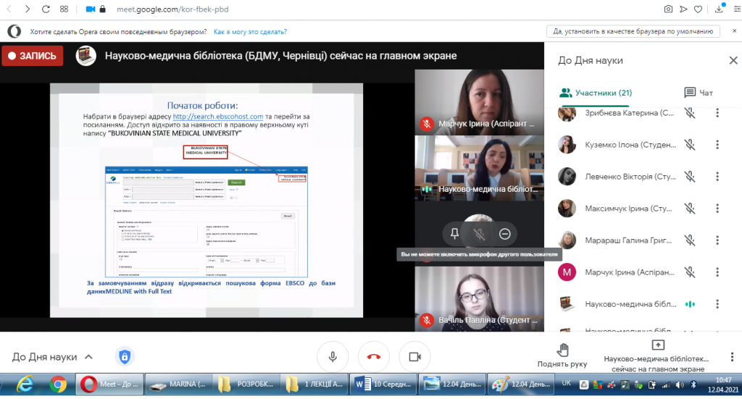Leave the call with the red hang-up button
Viewport: 742px width, 399px height.
click(374, 356)
